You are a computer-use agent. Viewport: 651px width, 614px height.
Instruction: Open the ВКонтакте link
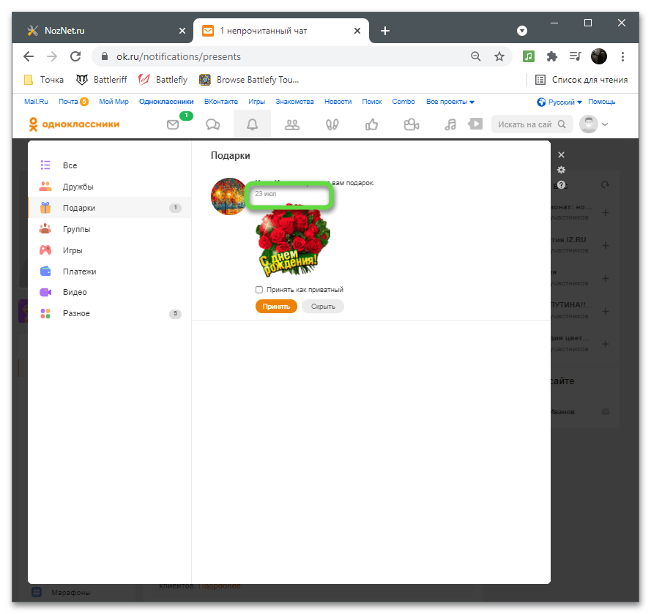pos(221,102)
